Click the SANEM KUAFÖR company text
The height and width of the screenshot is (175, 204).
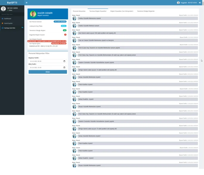[x=43, y=46]
